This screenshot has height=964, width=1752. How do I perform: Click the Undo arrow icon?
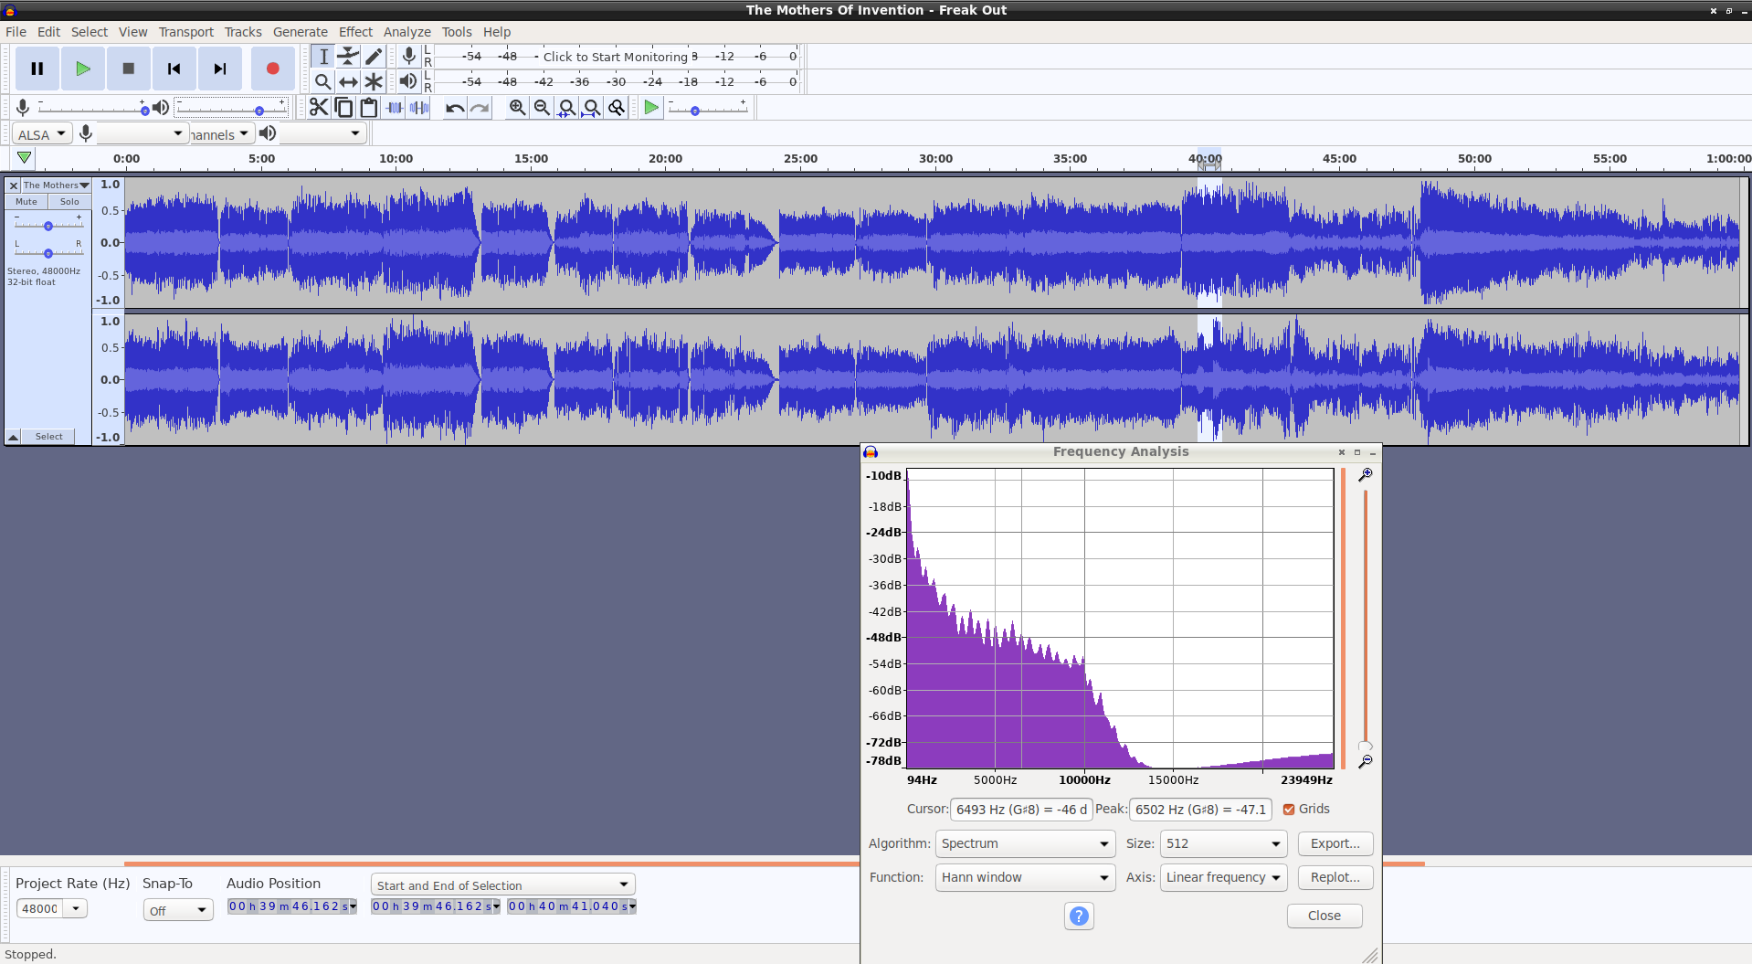point(454,108)
